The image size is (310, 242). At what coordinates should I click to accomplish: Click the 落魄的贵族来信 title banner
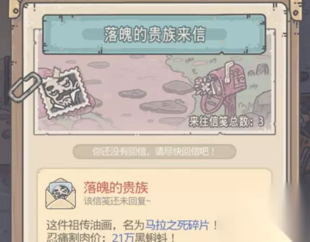click(x=154, y=34)
